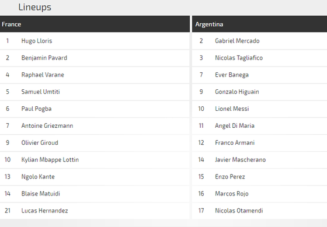This screenshot has height=227, width=327.
Task: Click the Lineups section heading
Action: 35,8
